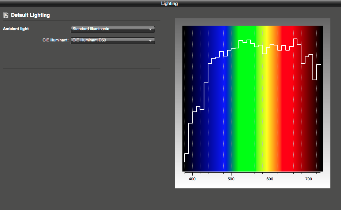Click the 400 axis label
This screenshot has width=341, height=210.
point(192,179)
